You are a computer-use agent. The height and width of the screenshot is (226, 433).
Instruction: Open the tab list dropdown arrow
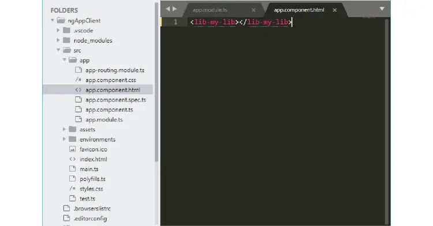[382, 9]
